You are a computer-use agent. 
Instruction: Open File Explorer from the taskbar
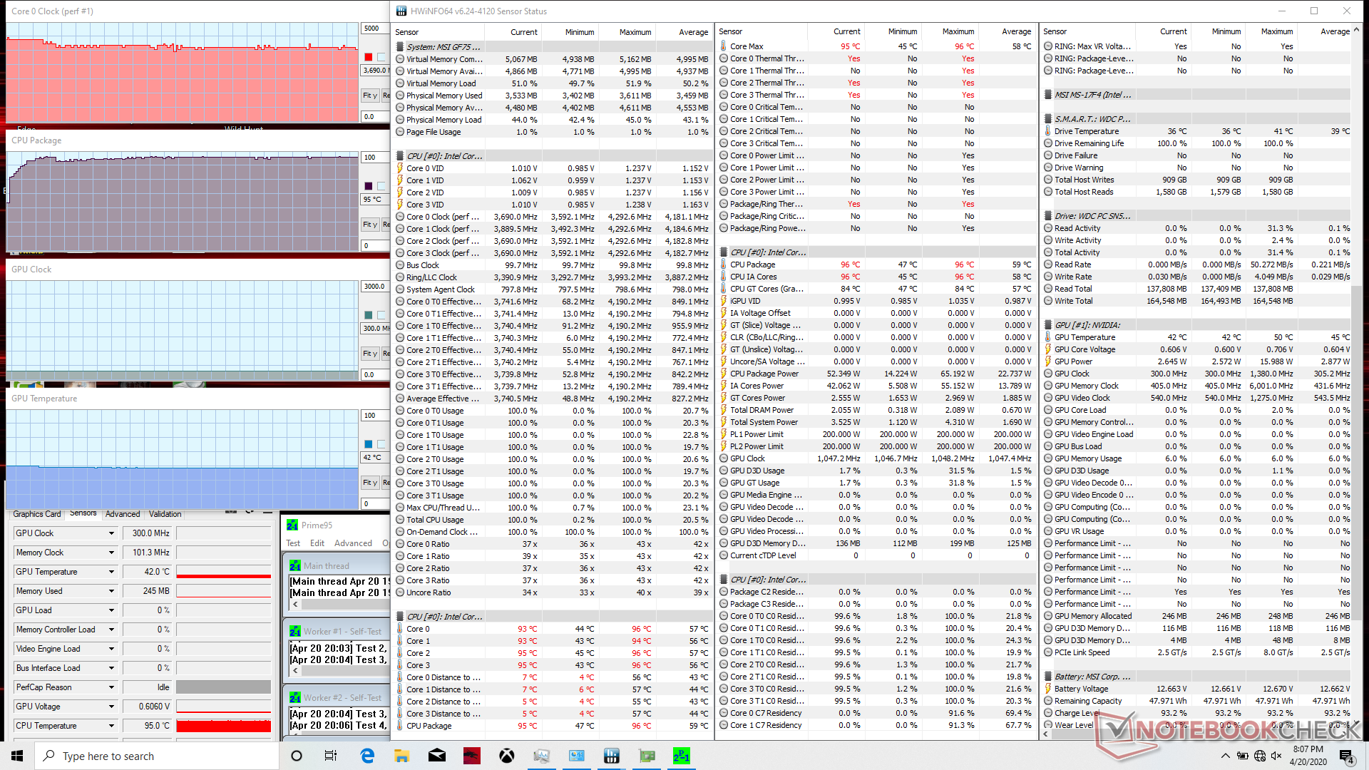click(401, 756)
